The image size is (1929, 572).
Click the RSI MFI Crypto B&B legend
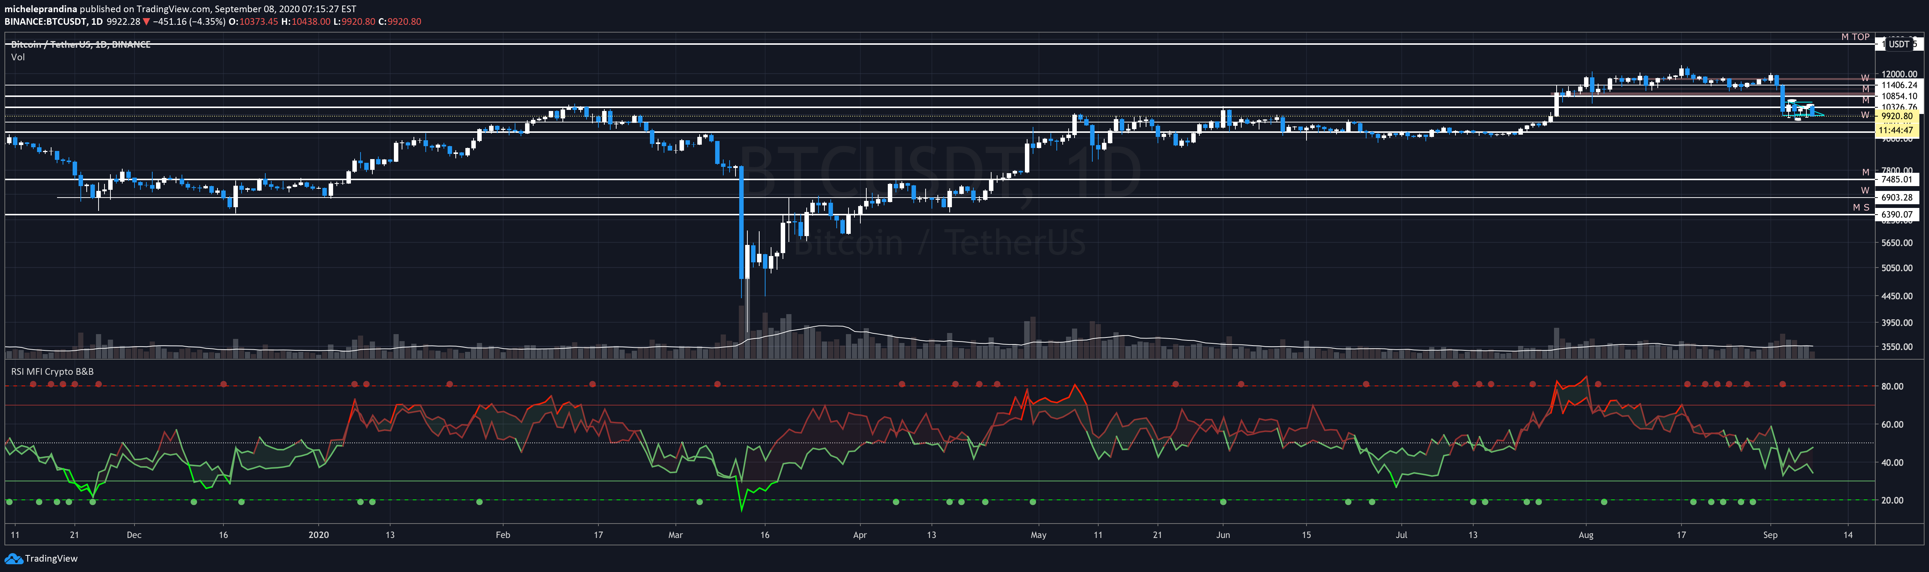click(52, 371)
